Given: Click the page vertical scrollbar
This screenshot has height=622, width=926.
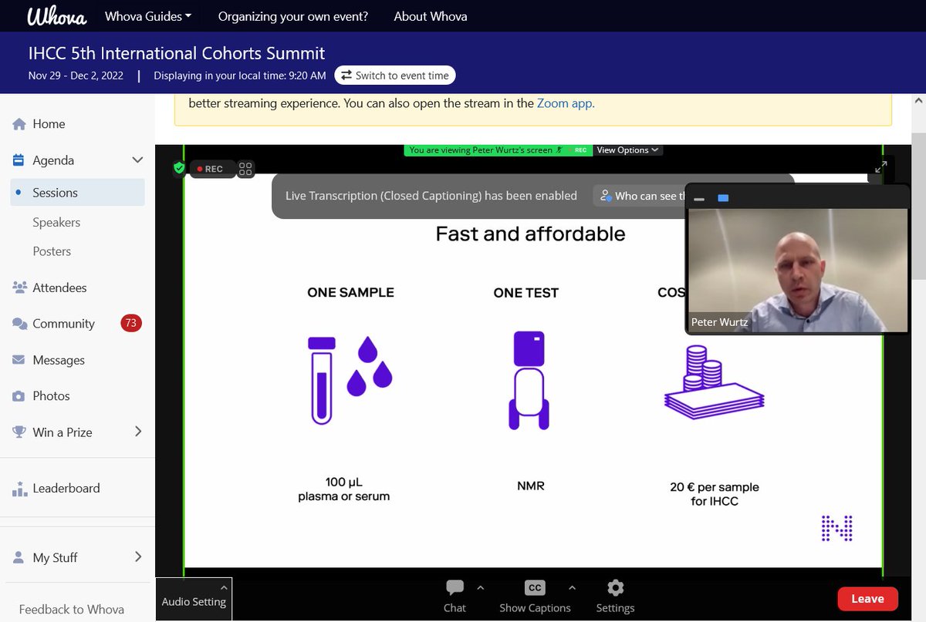Looking at the screenshot, I should [918, 206].
